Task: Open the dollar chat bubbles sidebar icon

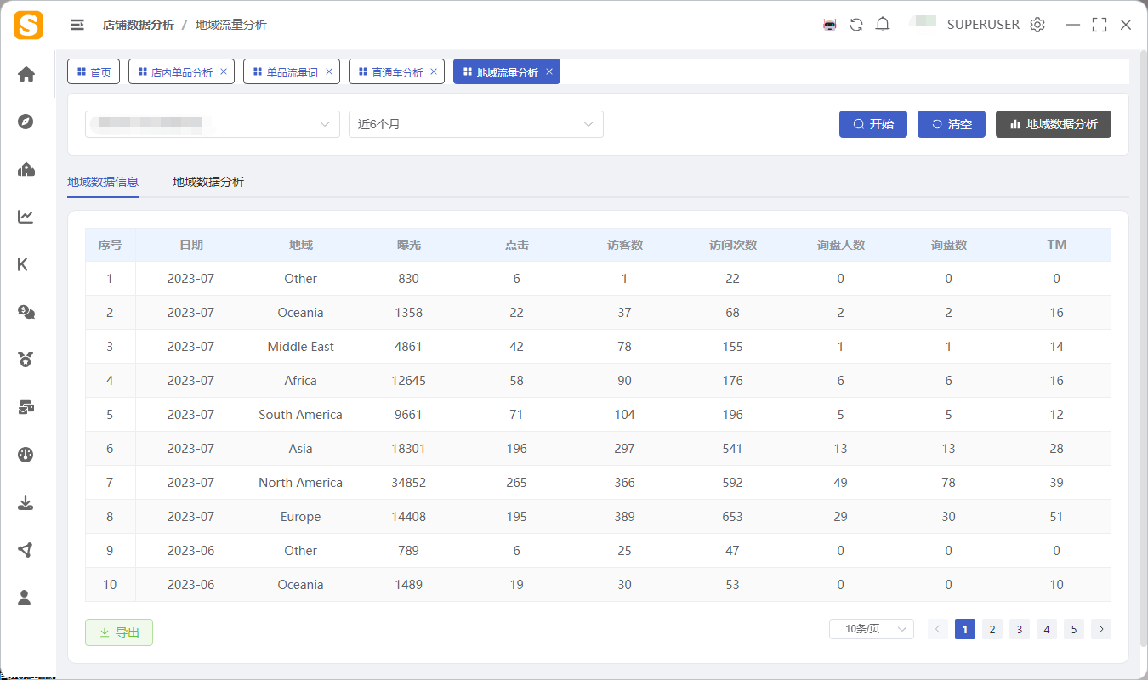Action: tap(26, 312)
